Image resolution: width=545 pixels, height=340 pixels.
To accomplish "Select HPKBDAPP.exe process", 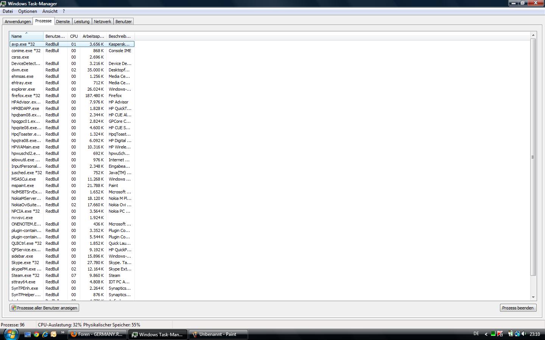I will 72,108.
